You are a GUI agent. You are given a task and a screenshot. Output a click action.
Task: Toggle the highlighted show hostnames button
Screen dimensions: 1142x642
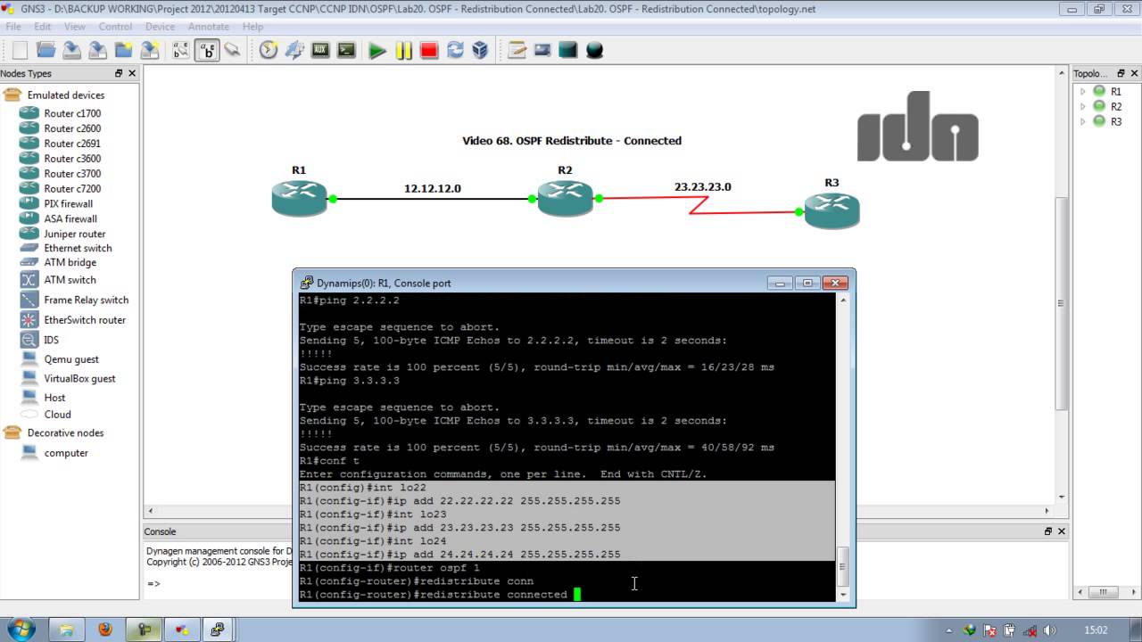pyautogui.click(x=207, y=50)
